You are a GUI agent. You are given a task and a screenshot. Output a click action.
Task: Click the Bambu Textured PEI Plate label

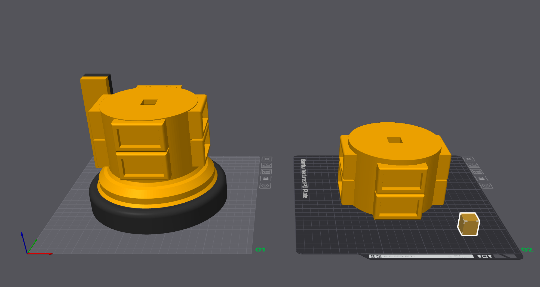(304, 178)
